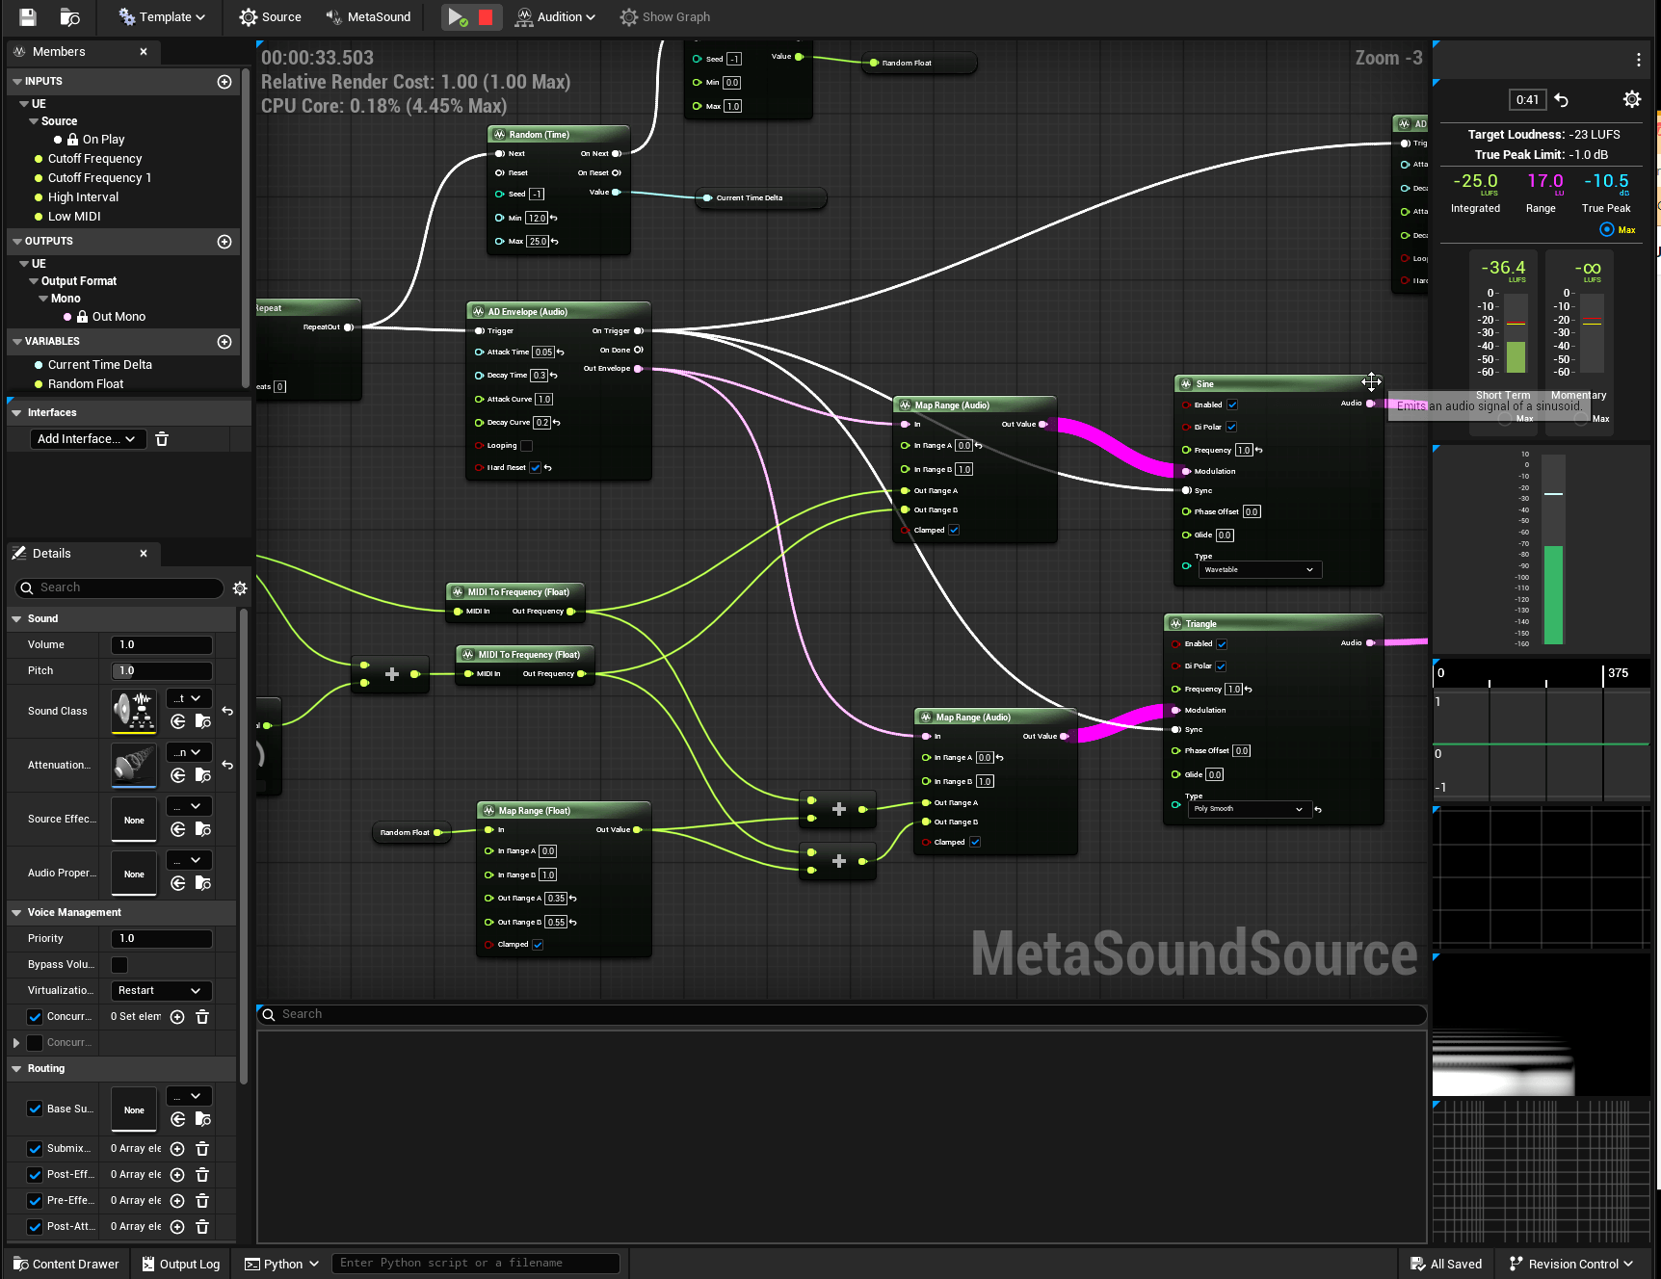
Task: Open the Add Interface dropdown
Action: 88,439
